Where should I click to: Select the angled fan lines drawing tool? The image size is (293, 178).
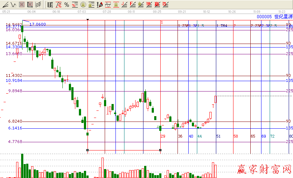pyautogui.click(x=6, y=5)
